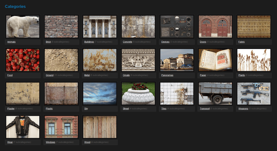Open the Wear leather jacket thumbnail
The width and height of the screenshot is (277, 151).
tap(23, 127)
